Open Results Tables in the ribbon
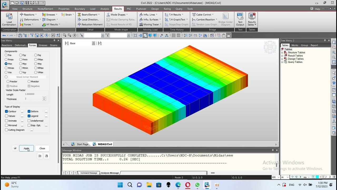Viewport: 337px width, 190px height. coord(252,20)
